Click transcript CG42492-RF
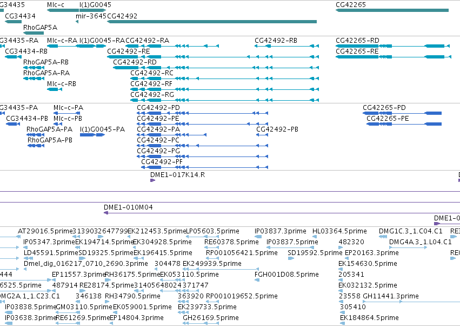This screenshot has width=460, height=326. (225, 89)
